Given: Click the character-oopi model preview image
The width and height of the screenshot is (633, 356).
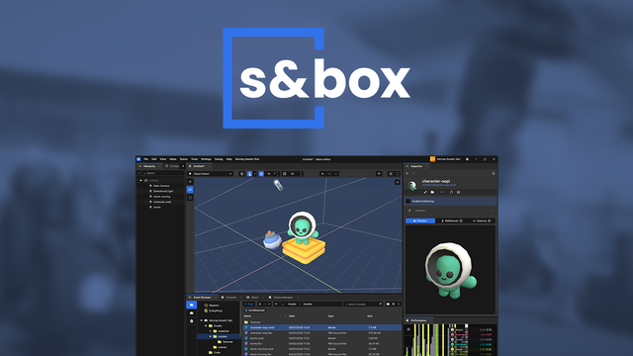Looking at the screenshot, I should [x=451, y=270].
